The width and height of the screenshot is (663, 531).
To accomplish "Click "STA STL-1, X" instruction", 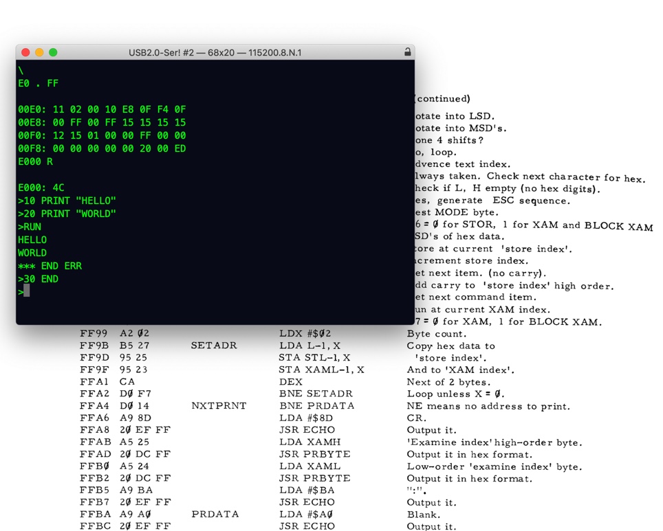I will (314, 358).
